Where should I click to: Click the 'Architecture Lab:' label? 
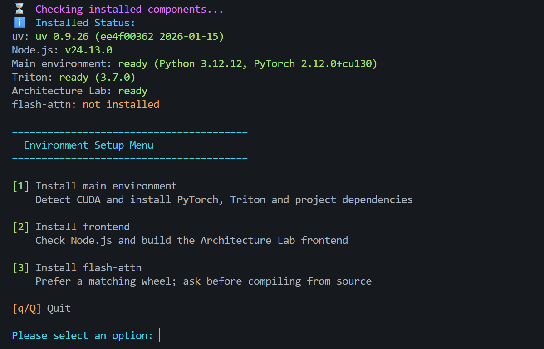point(62,91)
